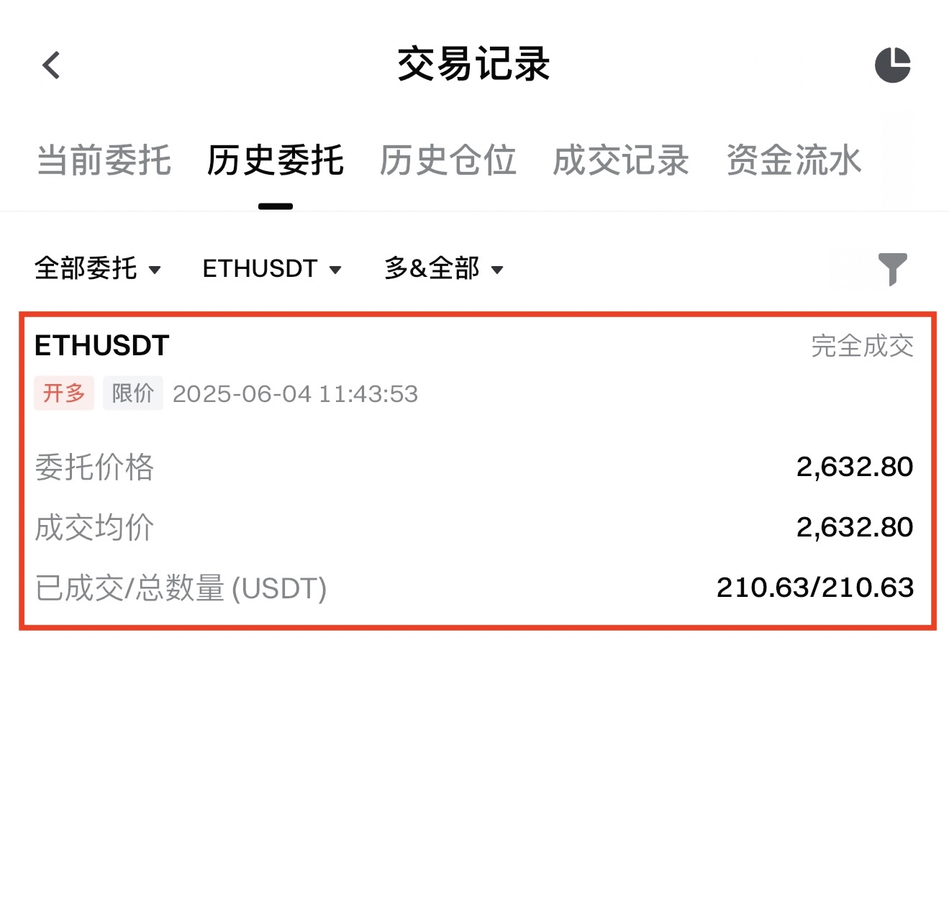Open the ETHUSDT order card title
Screen dimensions: 949x904
tap(101, 346)
